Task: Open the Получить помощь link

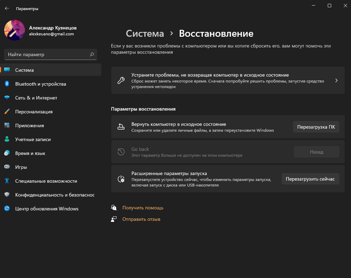Action: click(143, 208)
